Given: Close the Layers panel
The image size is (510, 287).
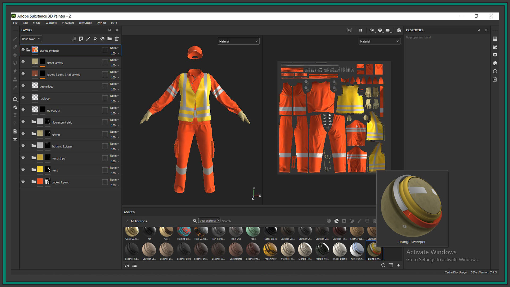Looking at the screenshot, I should point(117,30).
